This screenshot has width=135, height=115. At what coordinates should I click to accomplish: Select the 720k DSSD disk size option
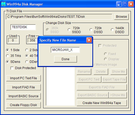click(x=91, y=30)
